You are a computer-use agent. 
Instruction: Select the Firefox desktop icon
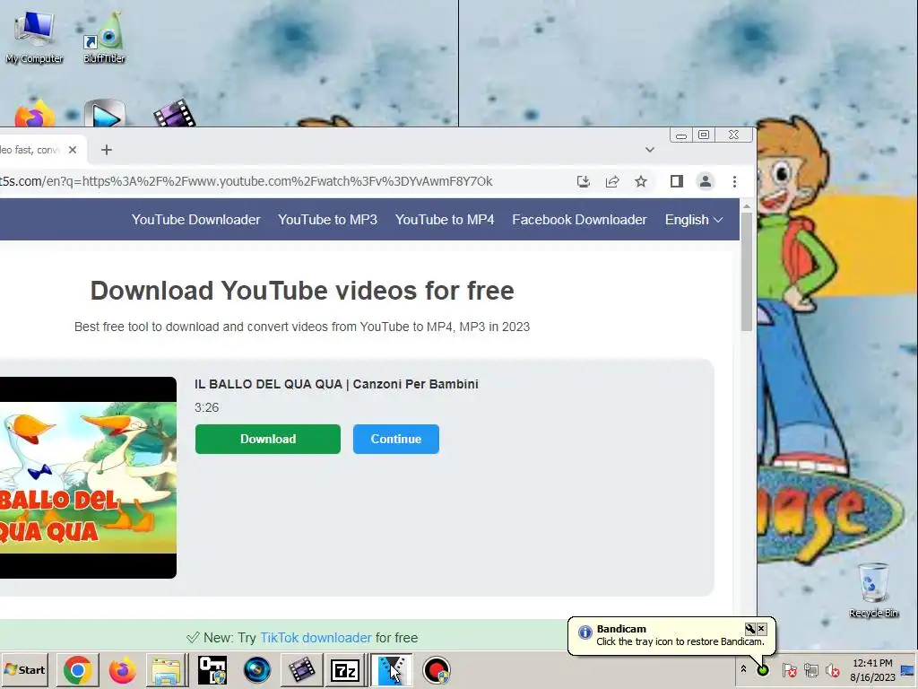(35, 114)
